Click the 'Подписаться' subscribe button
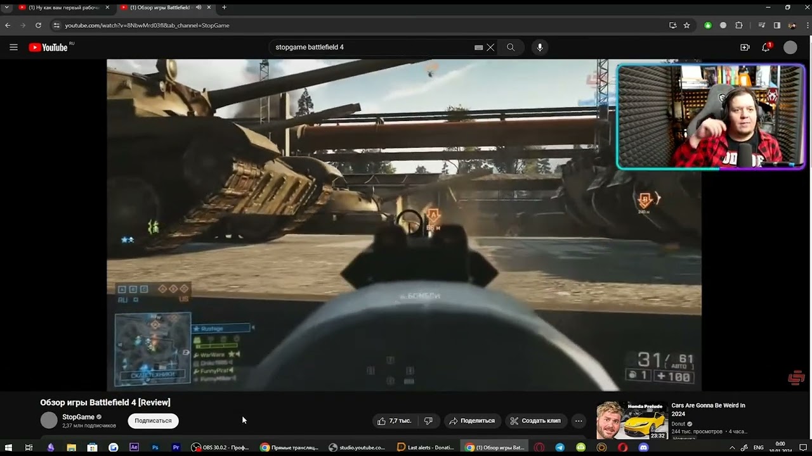Image resolution: width=812 pixels, height=456 pixels. pos(153,421)
